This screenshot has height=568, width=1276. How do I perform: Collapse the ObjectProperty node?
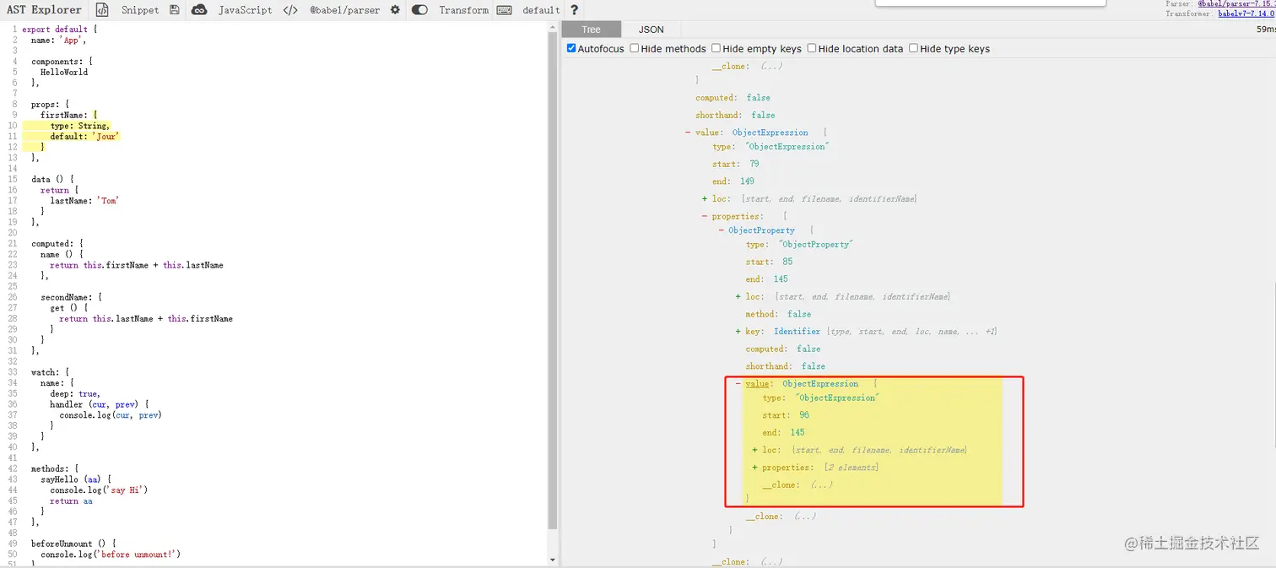coord(722,230)
